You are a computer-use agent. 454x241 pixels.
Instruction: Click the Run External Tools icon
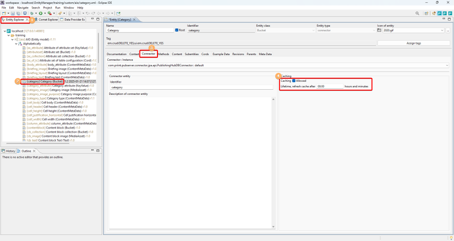pyautogui.click(x=49, y=13)
